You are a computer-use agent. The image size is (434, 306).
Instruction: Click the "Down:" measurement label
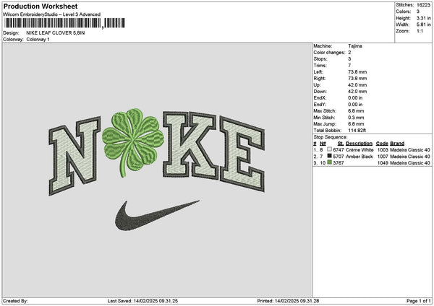[x=320, y=92]
